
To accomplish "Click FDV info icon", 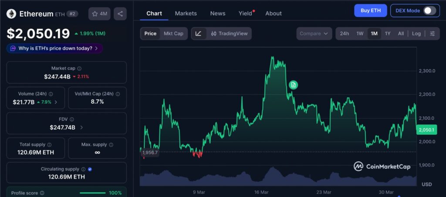I will click(x=72, y=119).
